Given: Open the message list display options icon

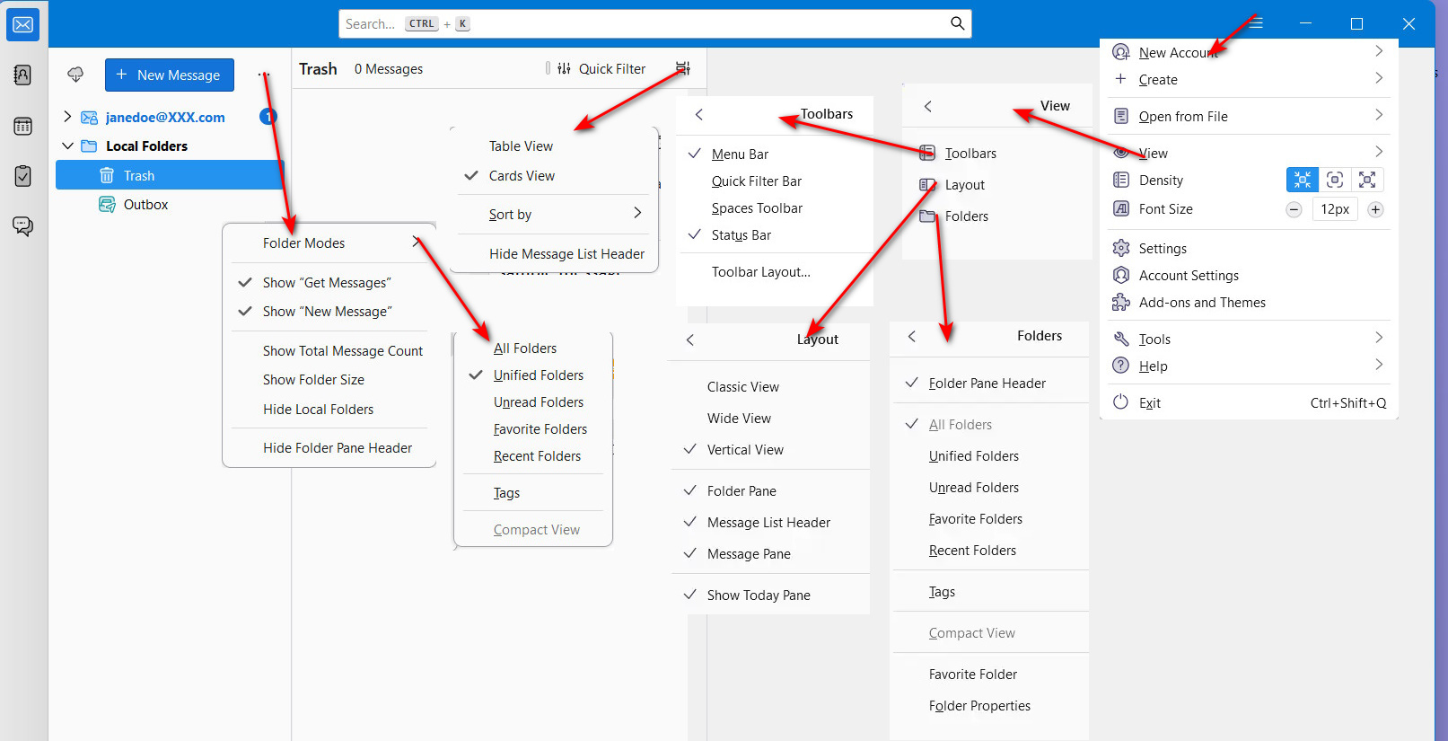Looking at the screenshot, I should tap(683, 68).
